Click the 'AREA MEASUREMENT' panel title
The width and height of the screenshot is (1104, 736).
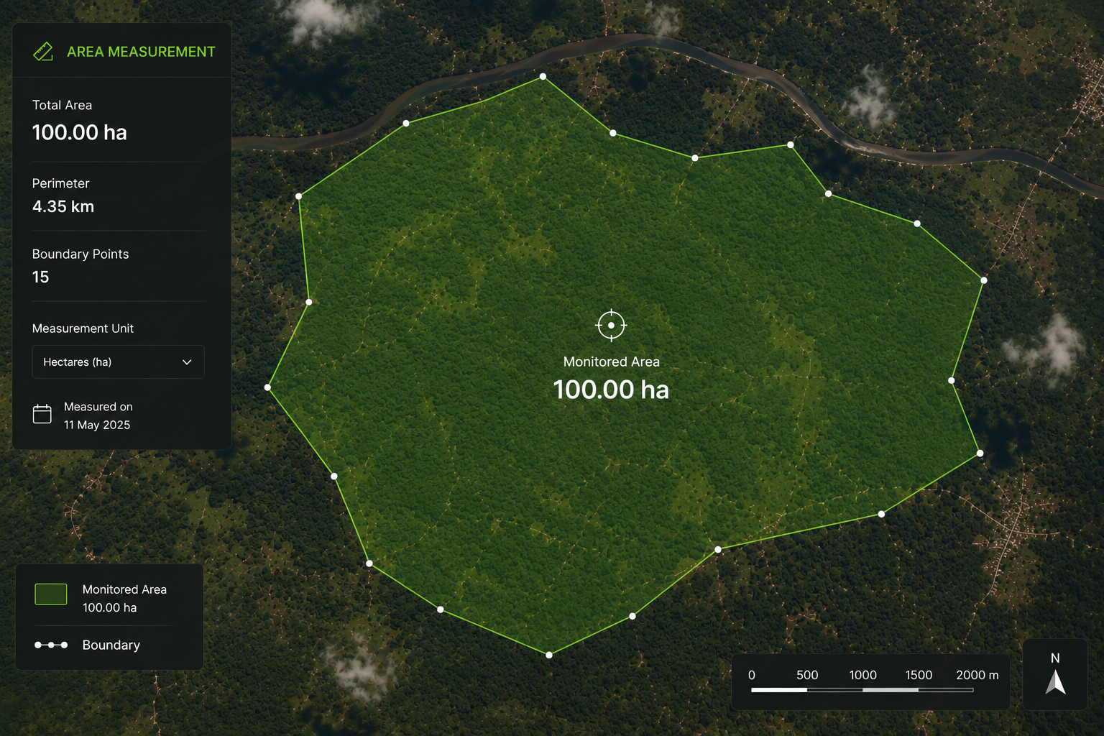pyautogui.click(x=141, y=52)
